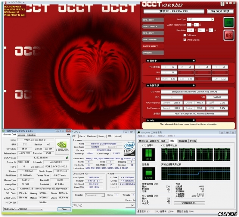Screen dimensions: 239x217
Task: Open Task Manager 說明(H) menu
Action: click(171, 136)
